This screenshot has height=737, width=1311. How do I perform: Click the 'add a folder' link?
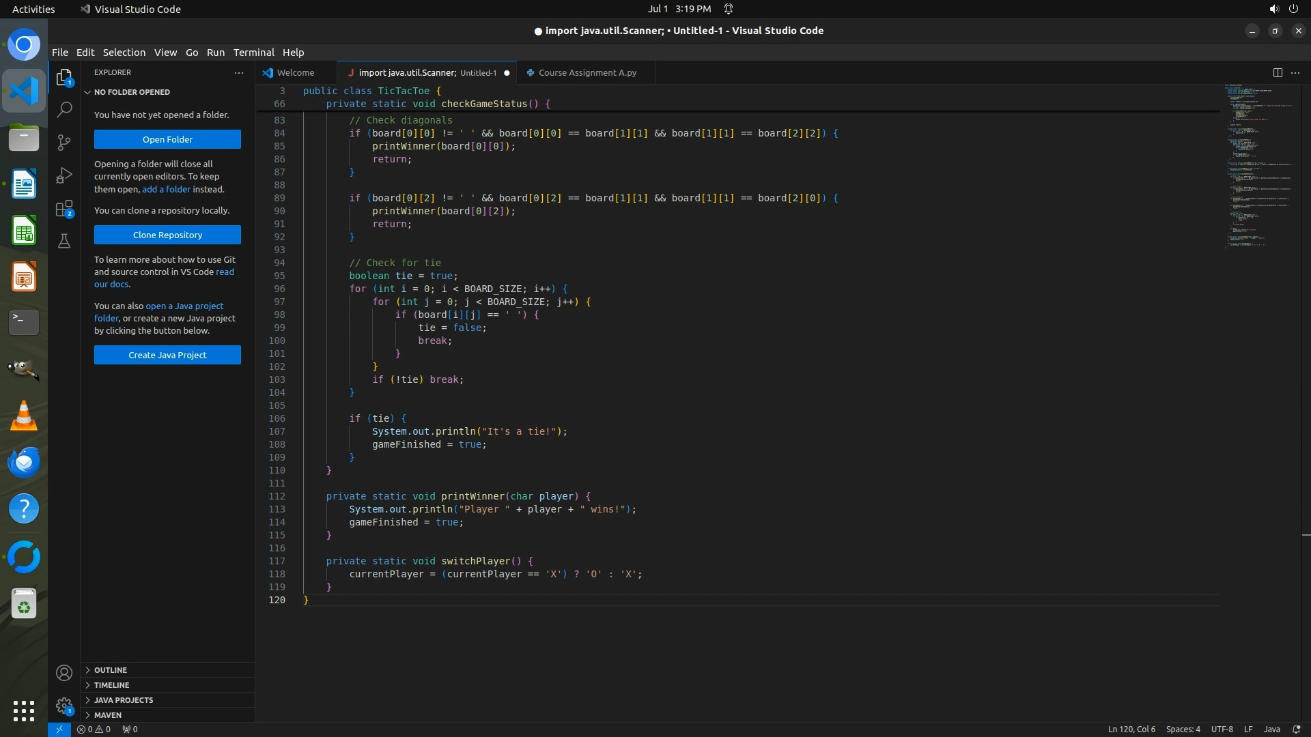tap(166, 189)
